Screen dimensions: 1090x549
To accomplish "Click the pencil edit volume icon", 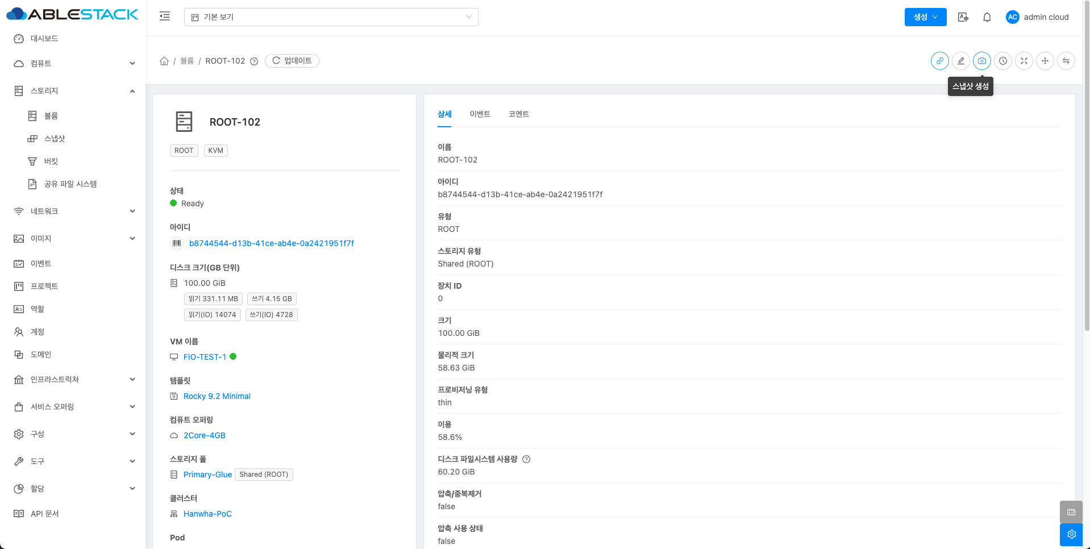I will 960,61.
